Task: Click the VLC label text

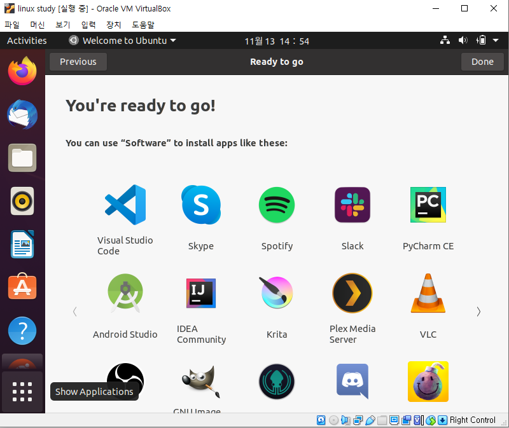Action: pyautogui.click(x=428, y=335)
